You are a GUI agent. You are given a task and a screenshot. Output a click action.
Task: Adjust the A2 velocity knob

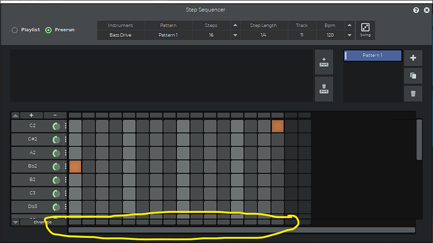pos(56,153)
